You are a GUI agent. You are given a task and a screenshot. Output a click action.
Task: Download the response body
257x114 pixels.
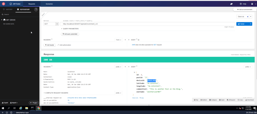click(x=249, y=100)
